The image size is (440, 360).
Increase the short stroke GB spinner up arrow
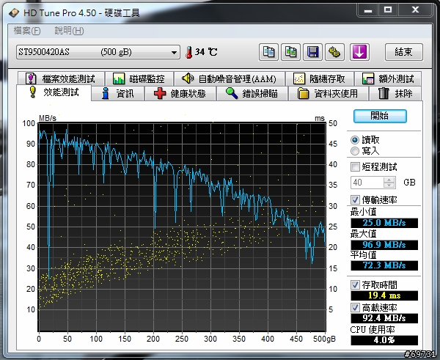coord(389,180)
